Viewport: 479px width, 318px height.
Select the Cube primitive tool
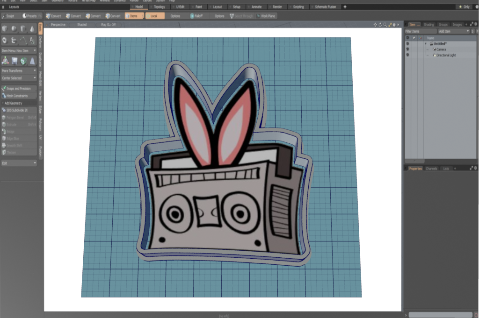[x=5, y=29]
